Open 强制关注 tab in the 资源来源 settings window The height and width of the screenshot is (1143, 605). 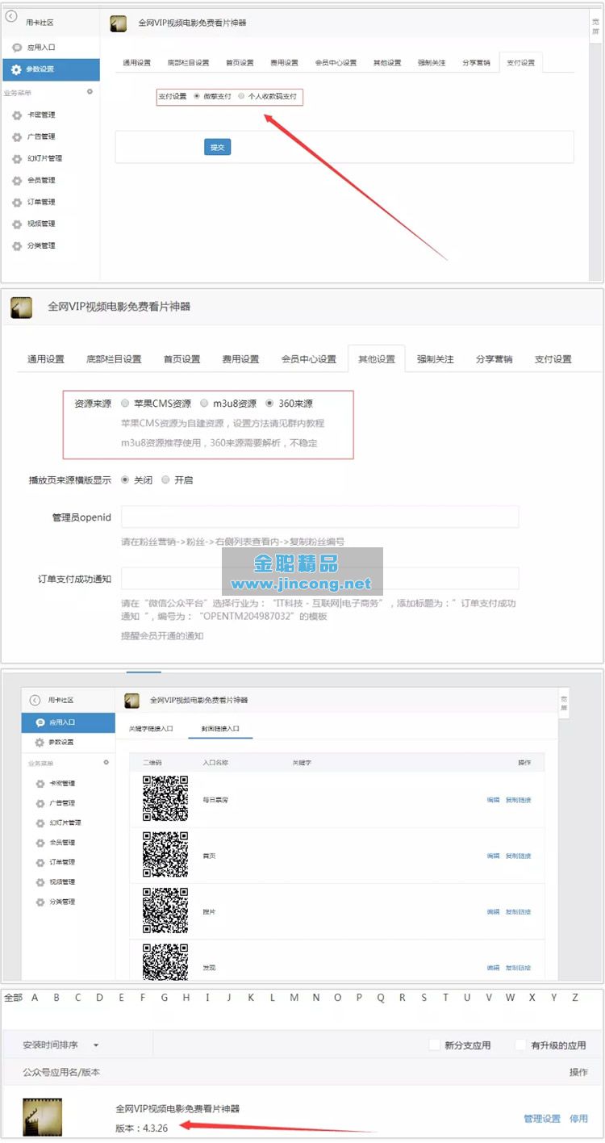tap(436, 359)
